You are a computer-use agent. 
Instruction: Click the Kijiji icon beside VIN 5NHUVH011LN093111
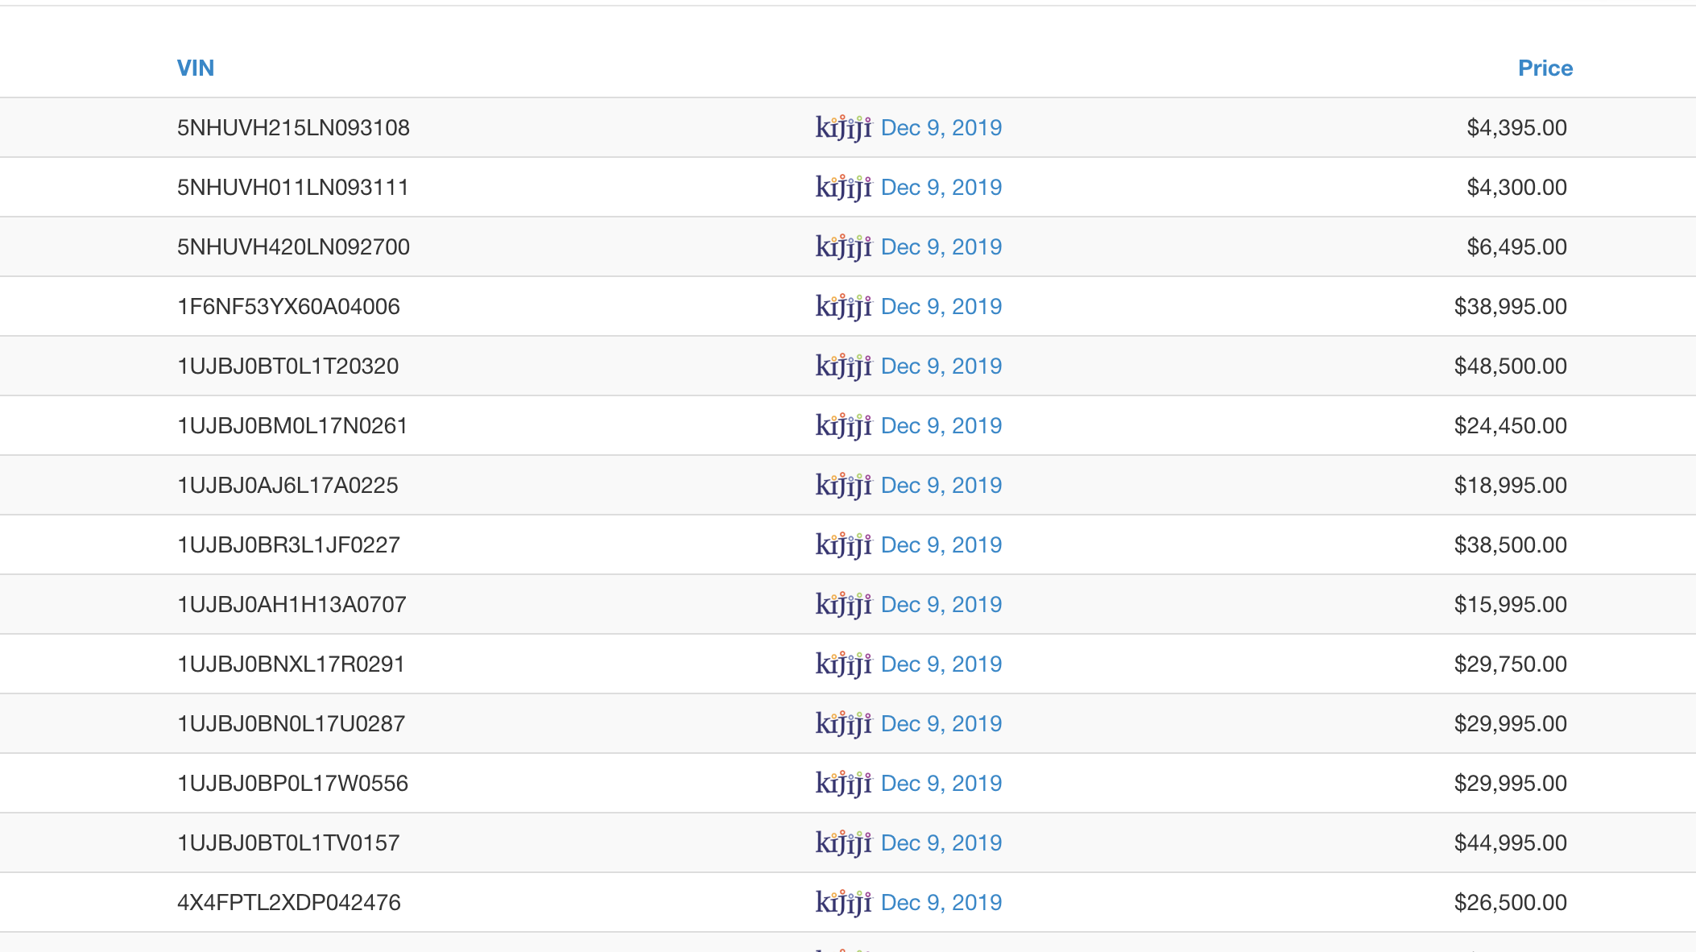(842, 187)
